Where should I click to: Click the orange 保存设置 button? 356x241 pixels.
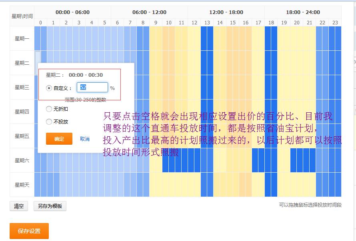coord(29,231)
